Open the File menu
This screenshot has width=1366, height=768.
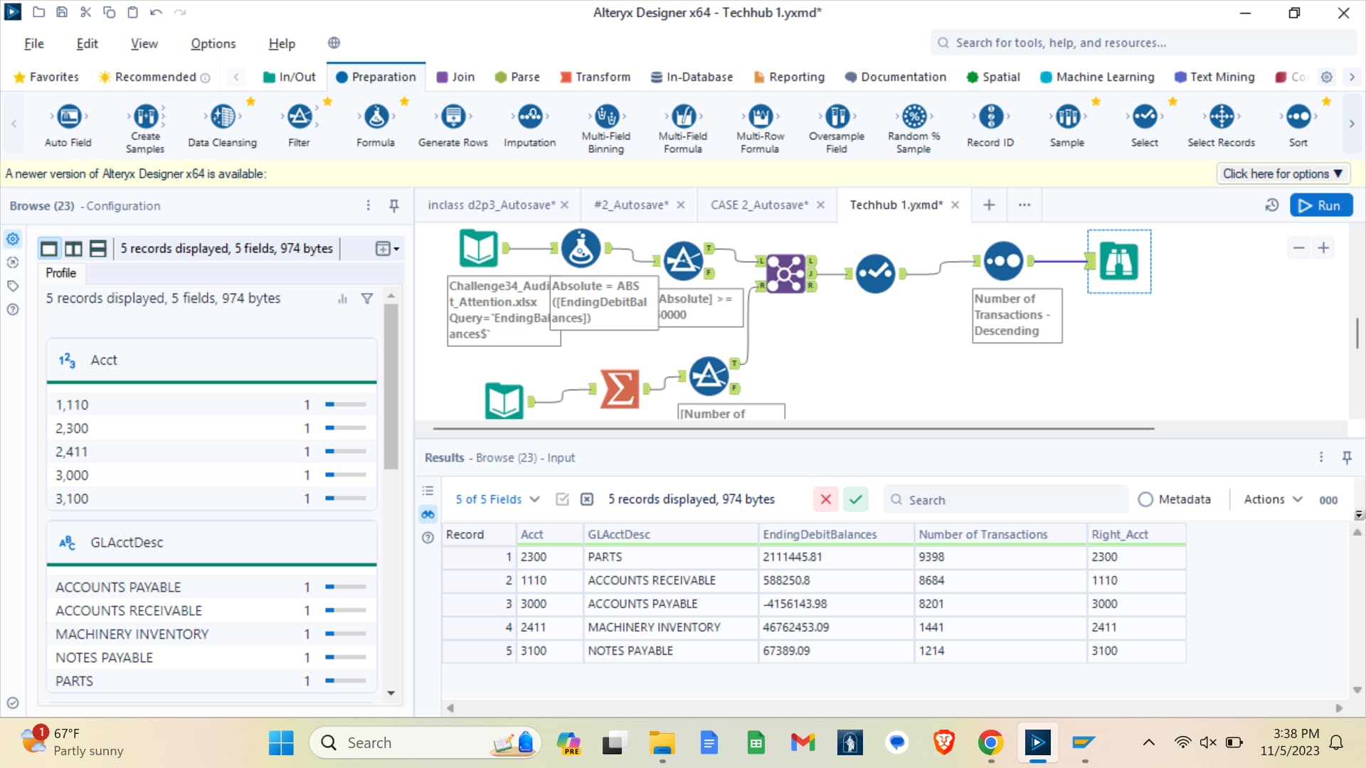(x=33, y=43)
